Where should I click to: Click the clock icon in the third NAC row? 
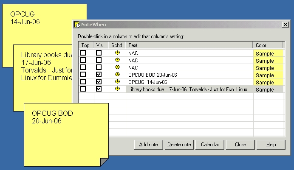pyautogui.click(x=117, y=67)
